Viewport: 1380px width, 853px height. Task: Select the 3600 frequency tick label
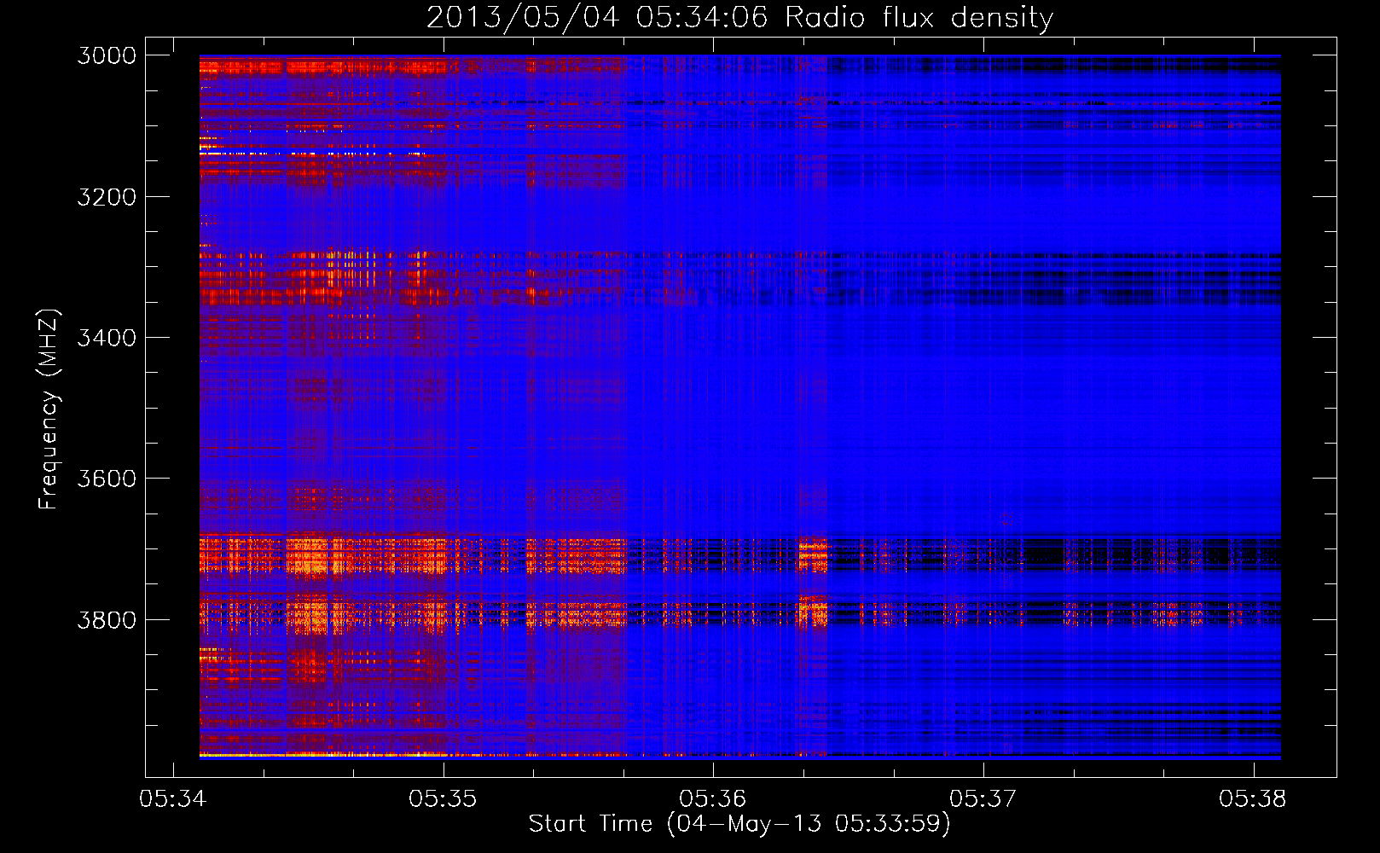(x=107, y=479)
